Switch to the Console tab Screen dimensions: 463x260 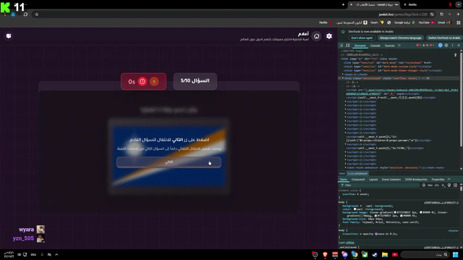click(375, 45)
